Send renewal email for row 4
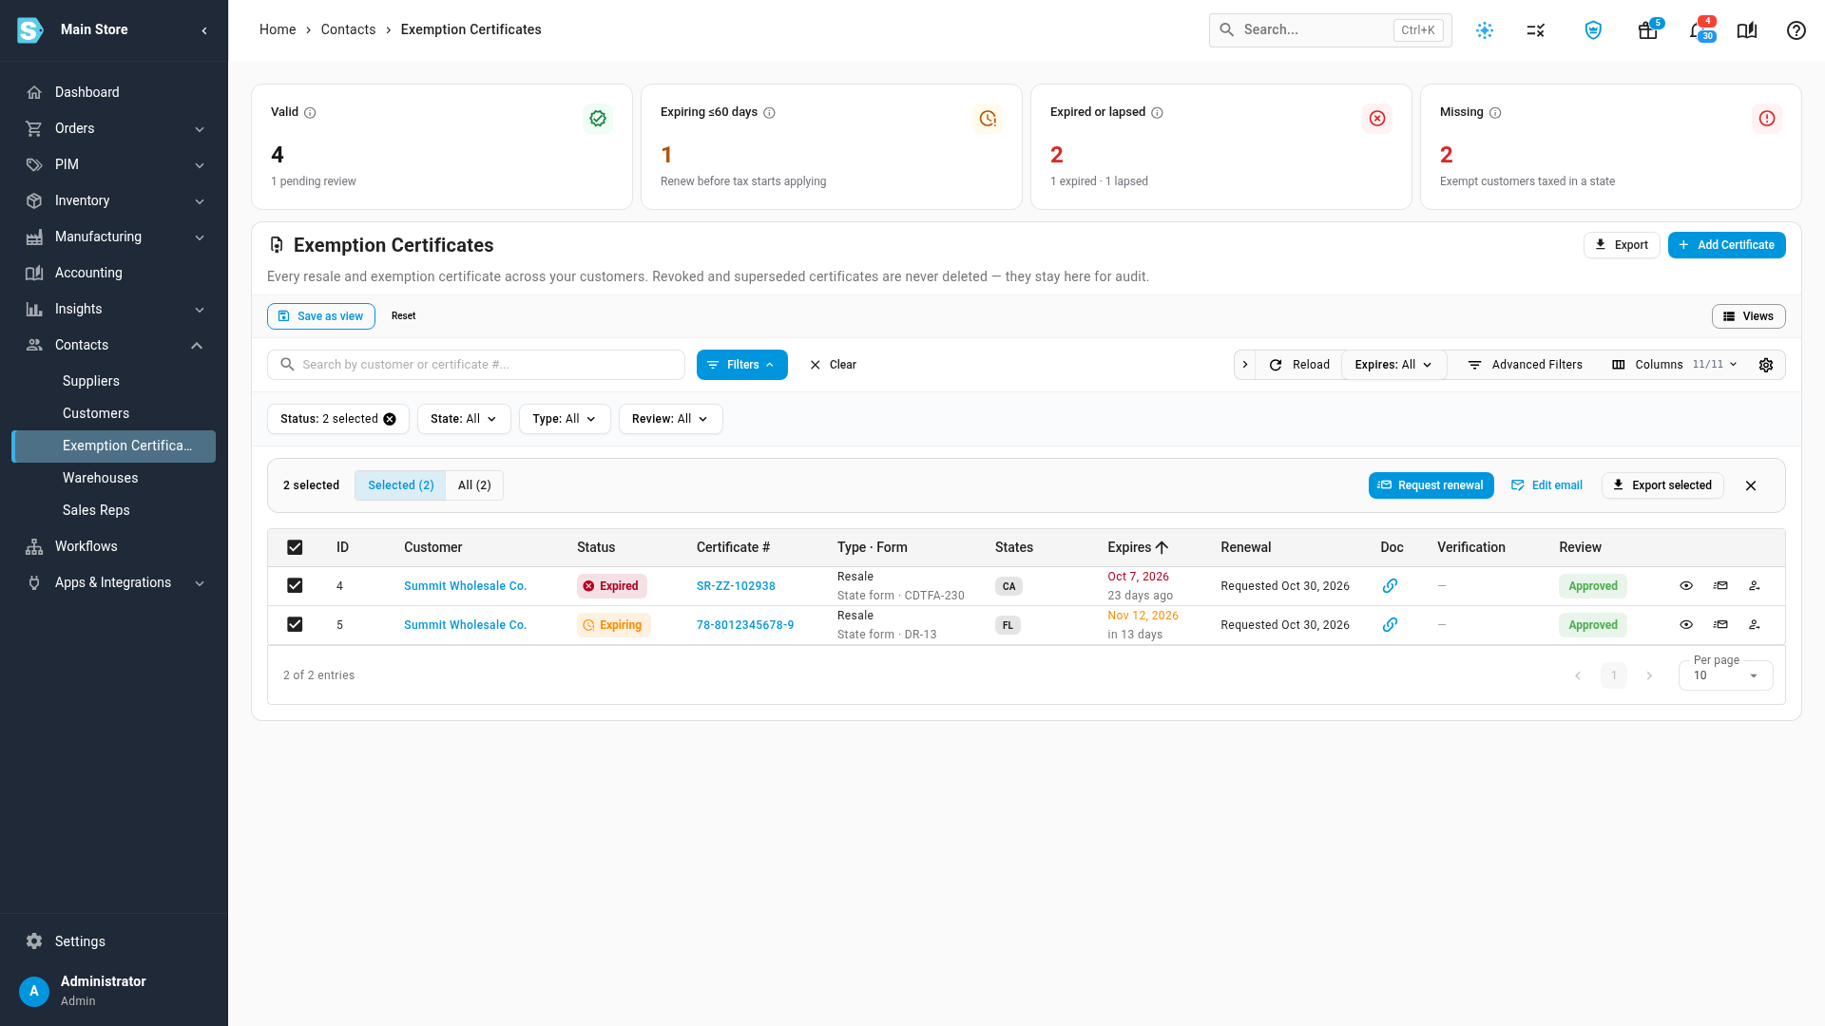 (1720, 586)
